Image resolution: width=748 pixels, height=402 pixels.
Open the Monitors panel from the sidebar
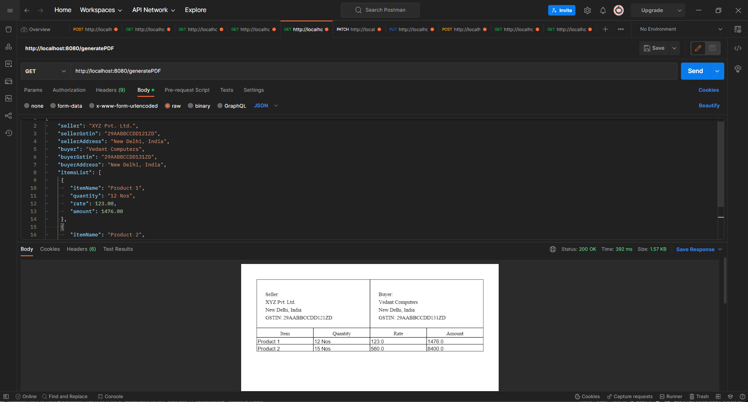[x=9, y=98]
